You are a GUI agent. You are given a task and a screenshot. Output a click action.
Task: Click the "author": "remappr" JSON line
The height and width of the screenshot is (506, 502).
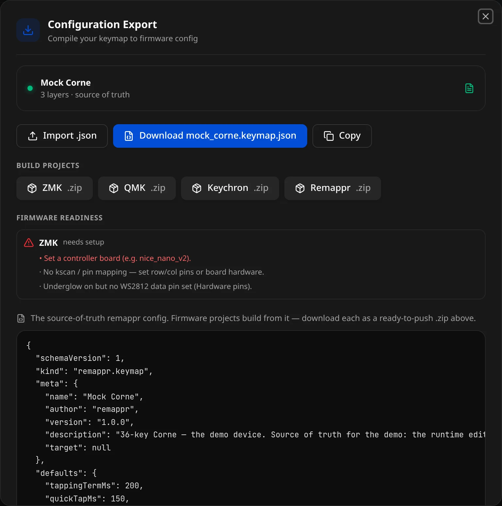(92, 409)
